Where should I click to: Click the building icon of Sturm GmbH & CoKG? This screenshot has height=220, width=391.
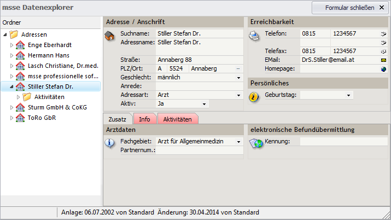pyautogui.click(x=20, y=107)
